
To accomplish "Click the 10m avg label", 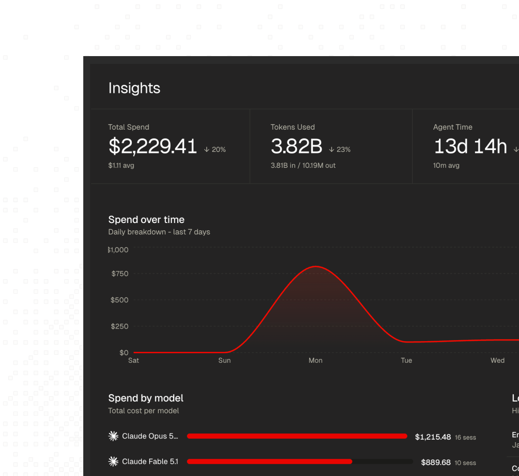I will (x=446, y=165).
